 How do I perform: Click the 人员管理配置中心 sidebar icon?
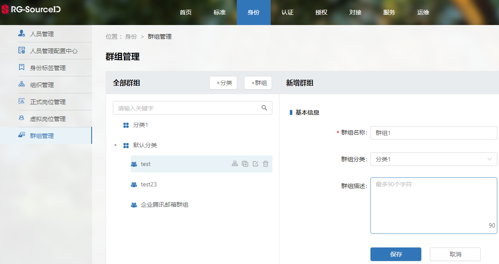[x=22, y=51]
